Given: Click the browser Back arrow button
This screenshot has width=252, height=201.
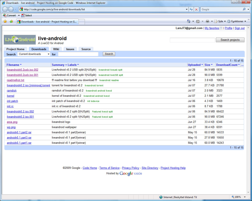Looking at the screenshot, I should tap(5, 9).
